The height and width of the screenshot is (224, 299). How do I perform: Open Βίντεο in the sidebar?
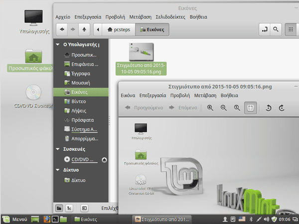pyautogui.click(x=81, y=102)
